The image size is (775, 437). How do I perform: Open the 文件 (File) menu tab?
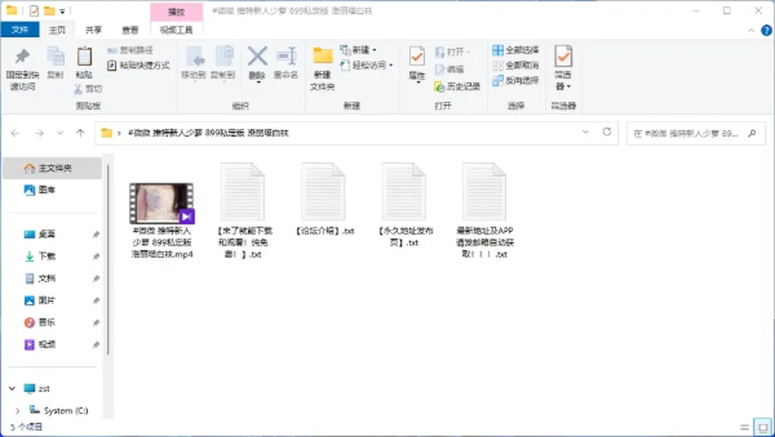click(19, 30)
